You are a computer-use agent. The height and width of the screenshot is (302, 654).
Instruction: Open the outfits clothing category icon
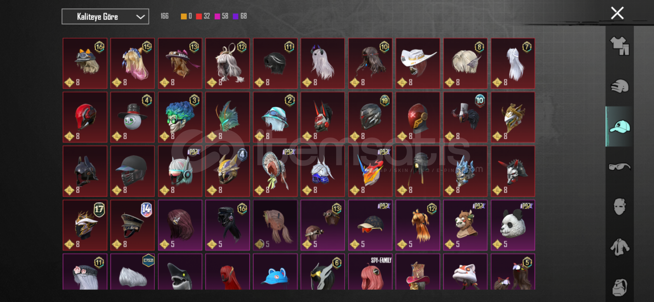point(620,46)
